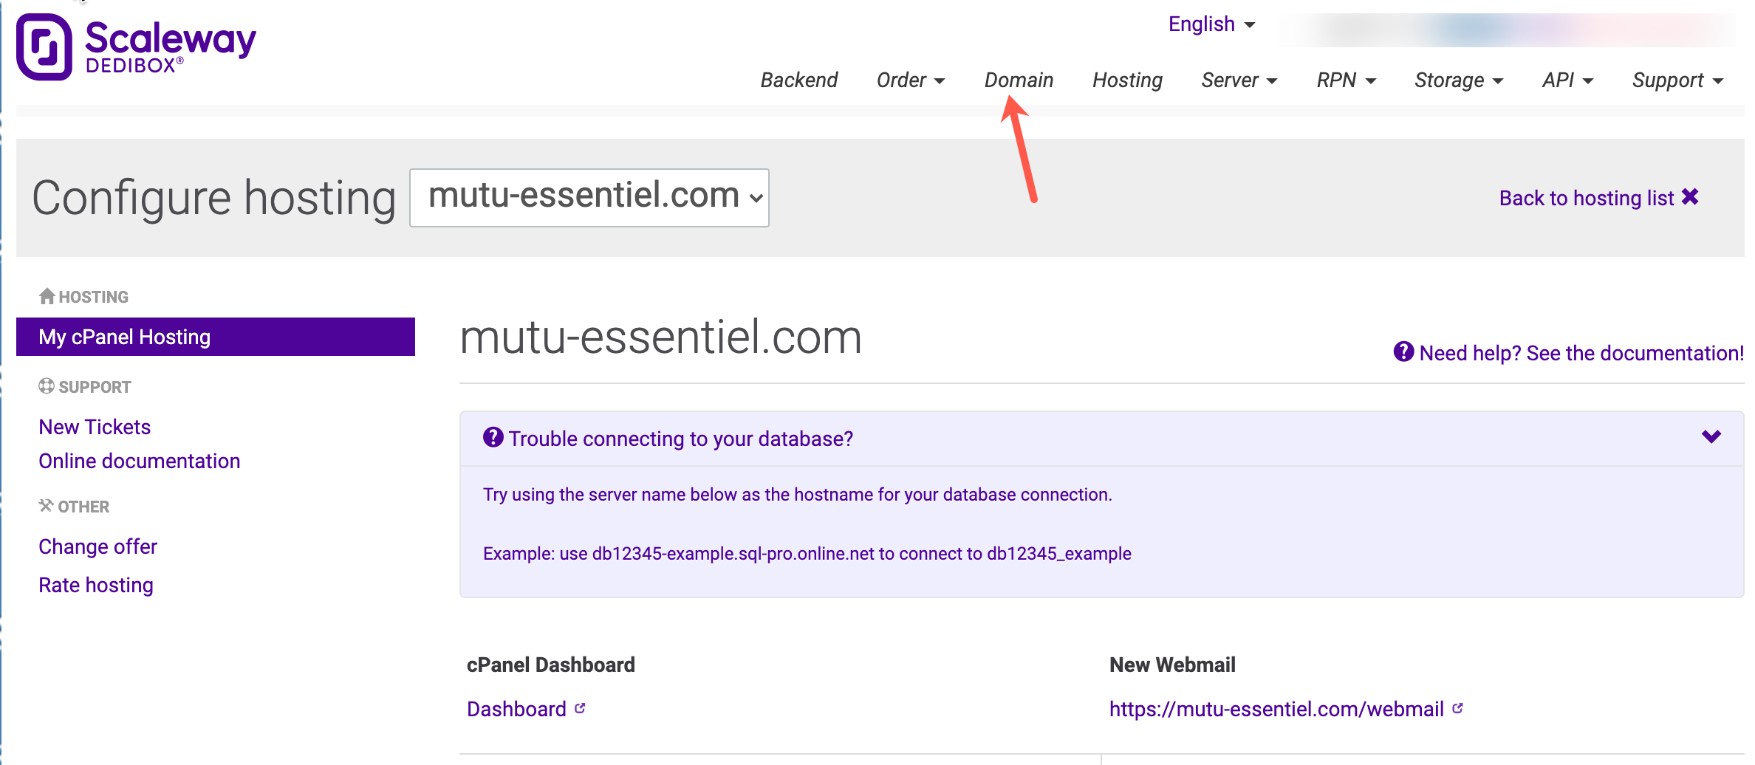Open the New Tickets link
The height and width of the screenshot is (765, 1755).
coord(95,427)
